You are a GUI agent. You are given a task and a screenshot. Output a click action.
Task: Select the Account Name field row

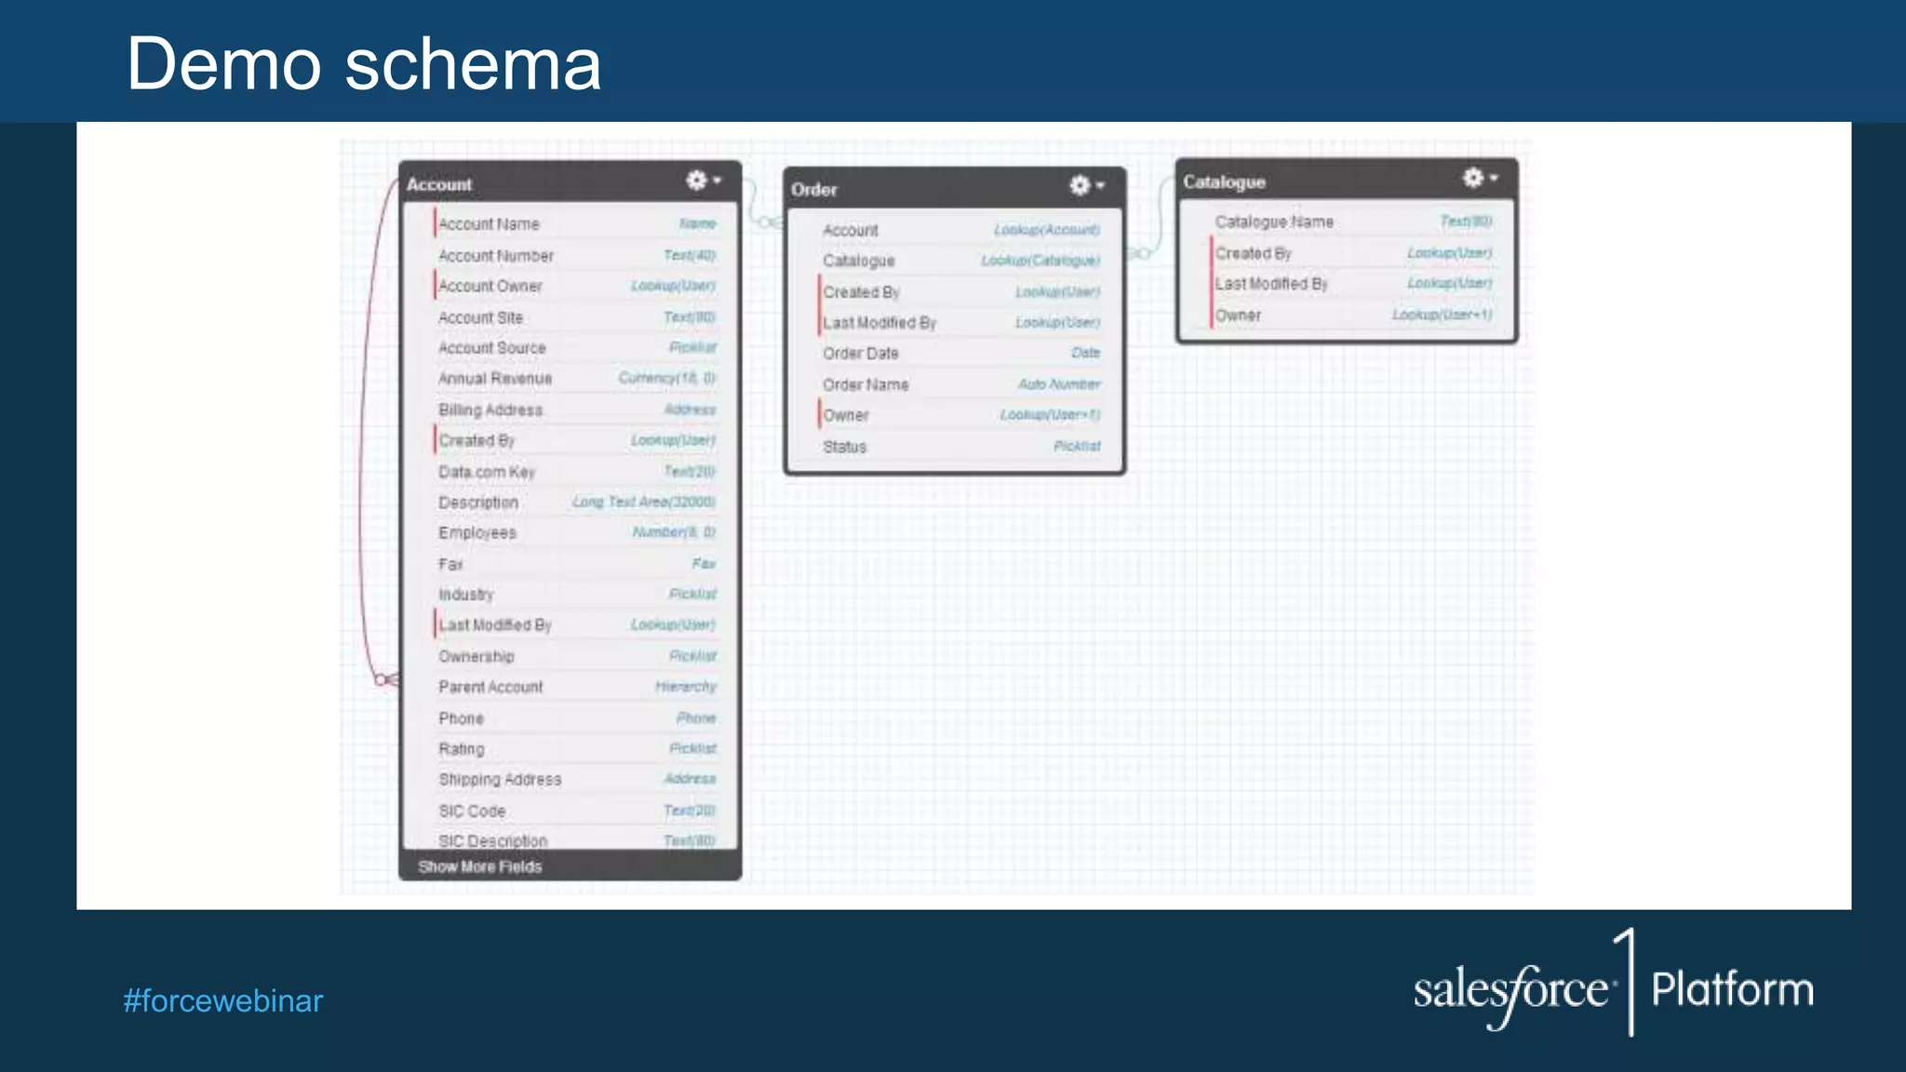click(575, 224)
